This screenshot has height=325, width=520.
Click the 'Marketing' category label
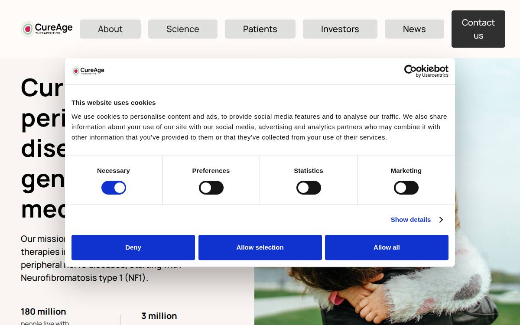tap(406, 171)
